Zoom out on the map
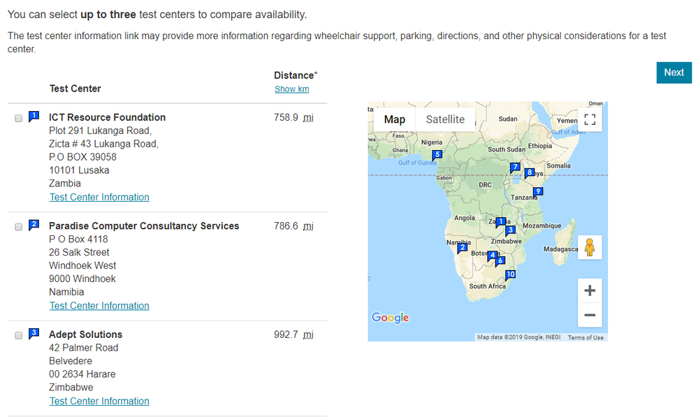Viewport: 698px width, 419px height. (590, 316)
